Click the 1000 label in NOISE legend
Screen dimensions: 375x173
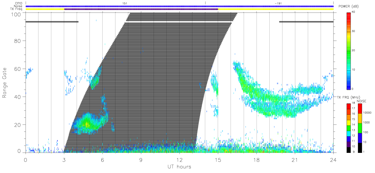366,122
